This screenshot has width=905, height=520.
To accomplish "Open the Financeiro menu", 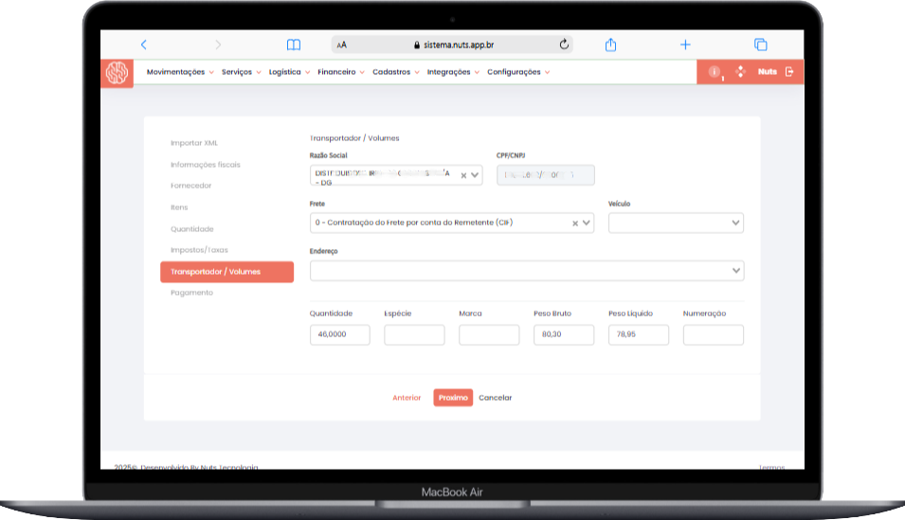I will tap(341, 72).
